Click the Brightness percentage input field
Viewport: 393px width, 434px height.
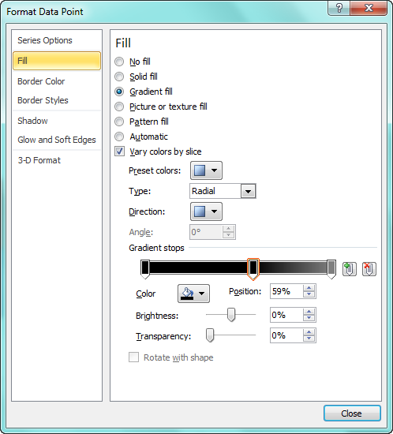coord(286,315)
